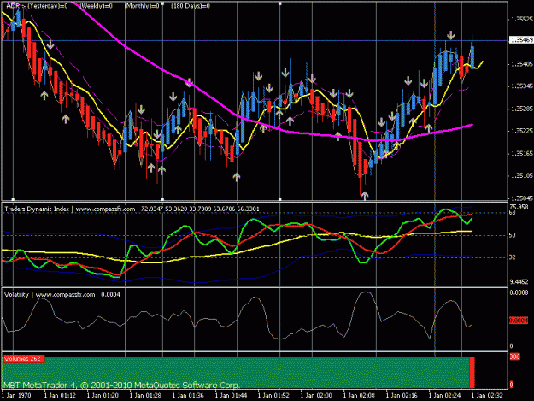Click the 1 Jan 02:16 time axis label

(x=402, y=396)
